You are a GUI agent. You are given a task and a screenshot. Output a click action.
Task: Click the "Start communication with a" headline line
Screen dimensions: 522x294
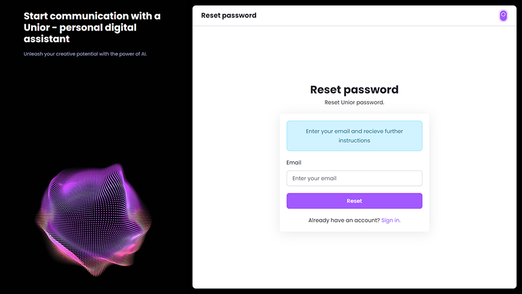coord(92,16)
